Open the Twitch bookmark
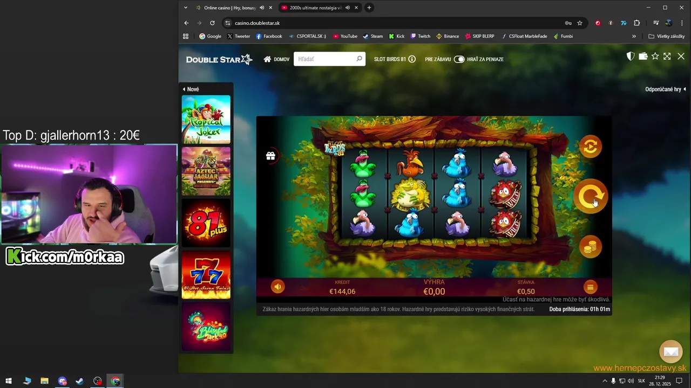The height and width of the screenshot is (388, 691). (420, 36)
